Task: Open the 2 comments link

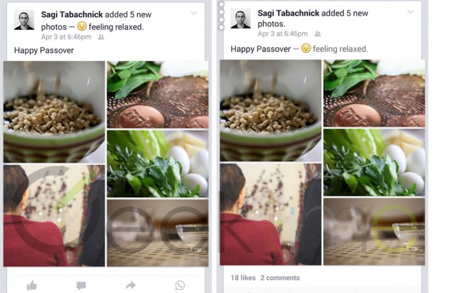Action: tap(280, 277)
